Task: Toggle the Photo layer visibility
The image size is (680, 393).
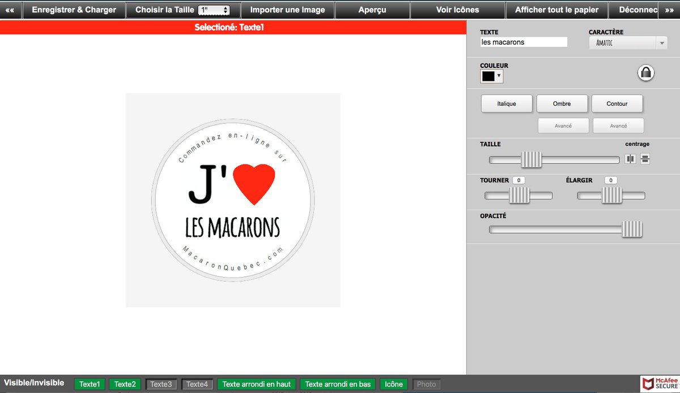Action: pos(427,384)
